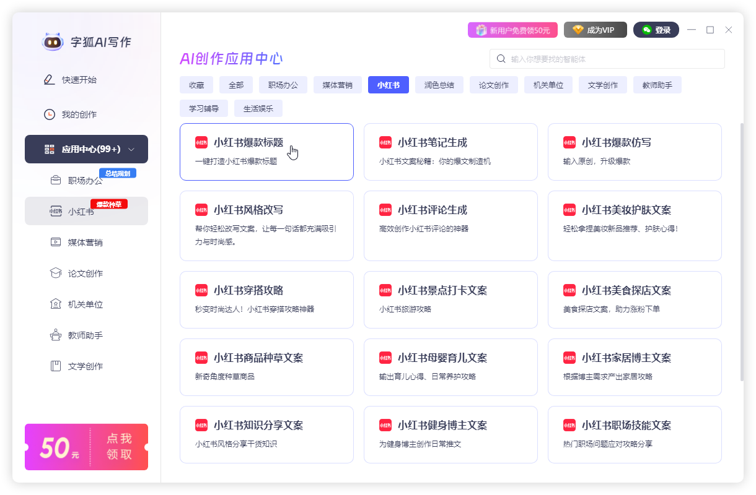Click the pen icon beside 快速开始

pos(50,80)
